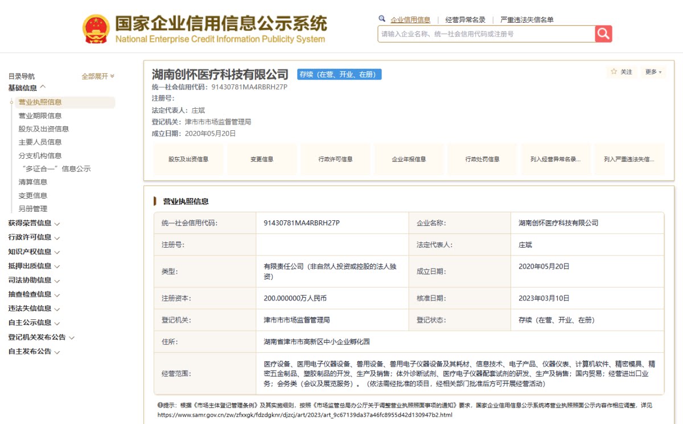Click the 列入经营异常名录 card button
The image size is (683, 424).
(556, 159)
